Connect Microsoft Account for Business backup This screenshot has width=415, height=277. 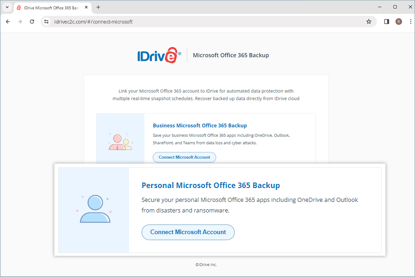coord(184,157)
